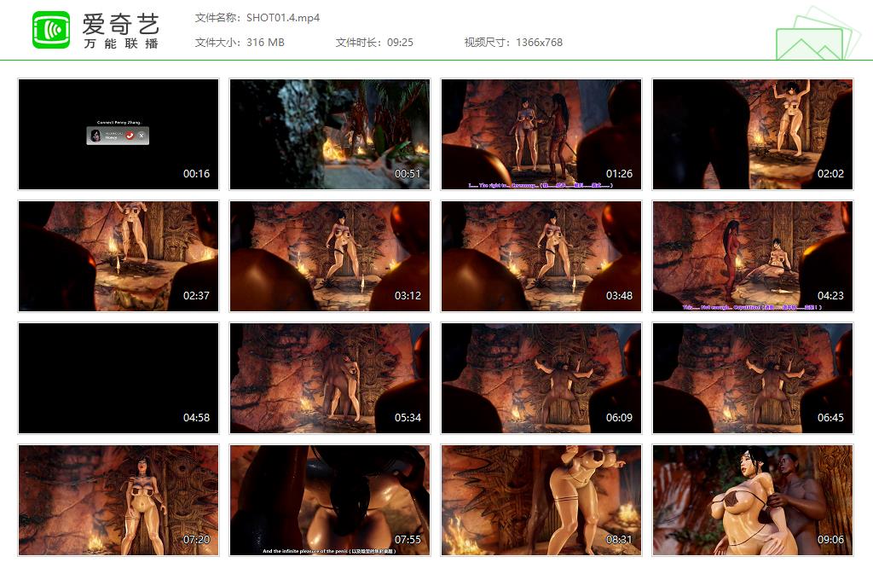The image size is (873, 574).
Task: Open the thumbnail stamped 07:20
Action: click(119, 500)
